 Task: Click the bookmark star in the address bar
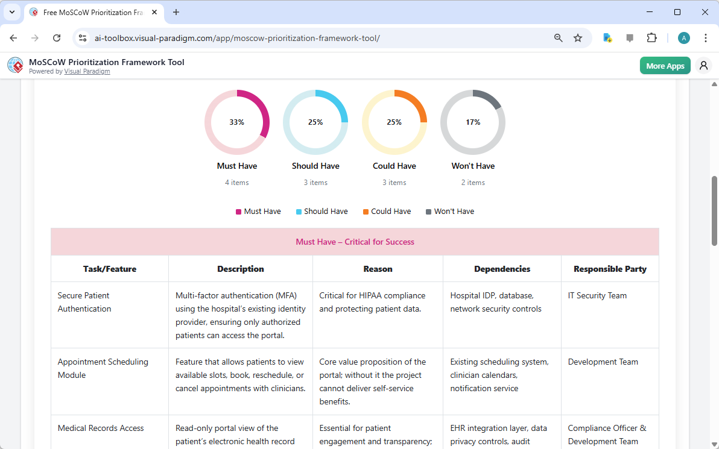coord(578,37)
